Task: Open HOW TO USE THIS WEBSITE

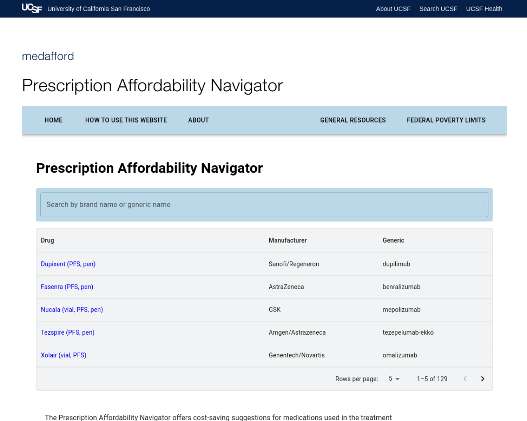Action: pyautogui.click(x=126, y=120)
